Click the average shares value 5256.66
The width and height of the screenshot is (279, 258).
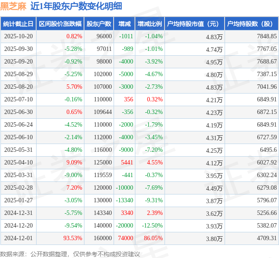coord(267,213)
